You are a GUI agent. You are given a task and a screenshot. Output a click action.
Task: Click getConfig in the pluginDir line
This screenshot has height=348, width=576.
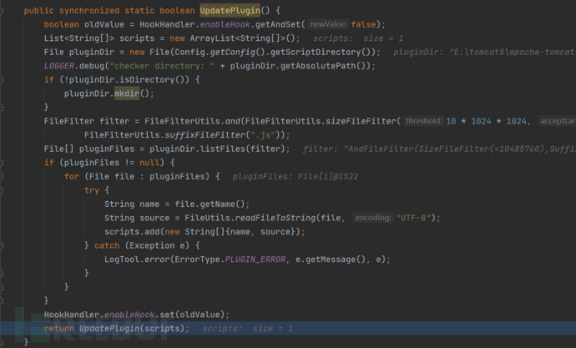pyautogui.click(x=232, y=52)
